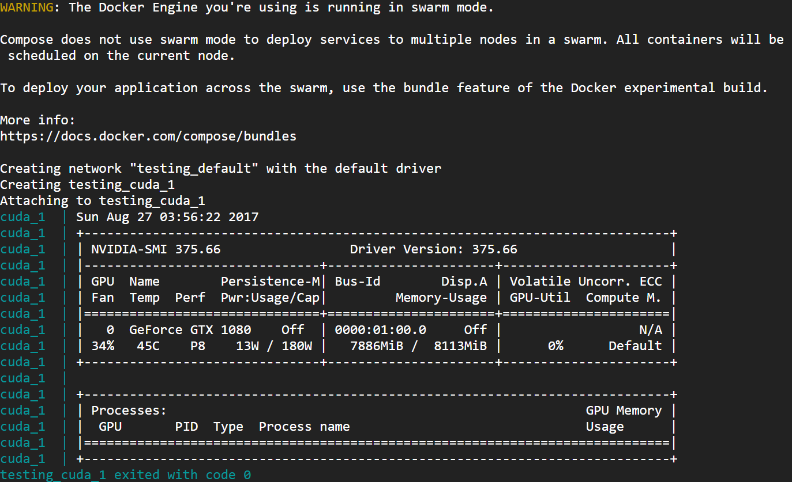The width and height of the screenshot is (792, 482).
Task: Click the 45C temperature reading
Action: point(148,346)
